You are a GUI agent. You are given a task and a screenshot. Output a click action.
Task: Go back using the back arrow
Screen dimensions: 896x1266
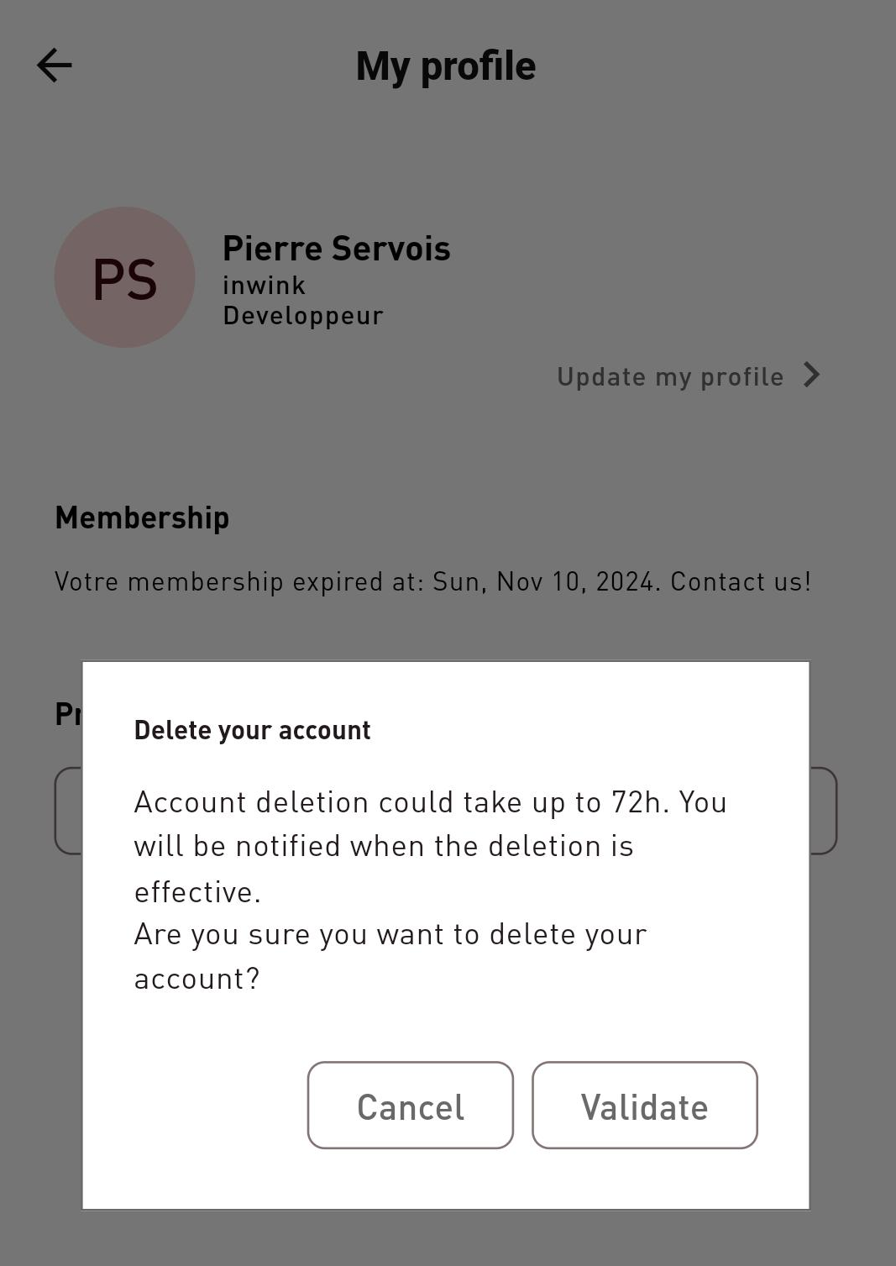pos(55,66)
